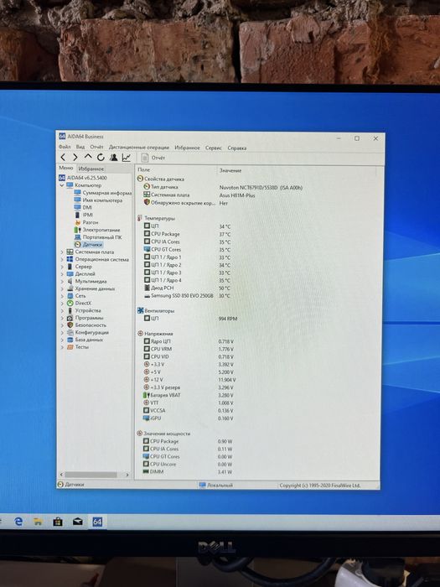Click the tree horizontal scrollbar right arrow
The height and width of the screenshot is (587, 440).
(127, 475)
